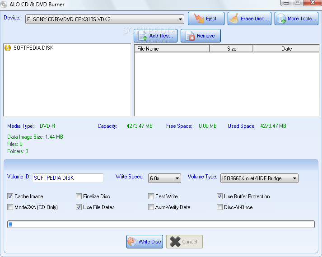Close the ALO CD & DVD Burner window

[x=313, y=3]
